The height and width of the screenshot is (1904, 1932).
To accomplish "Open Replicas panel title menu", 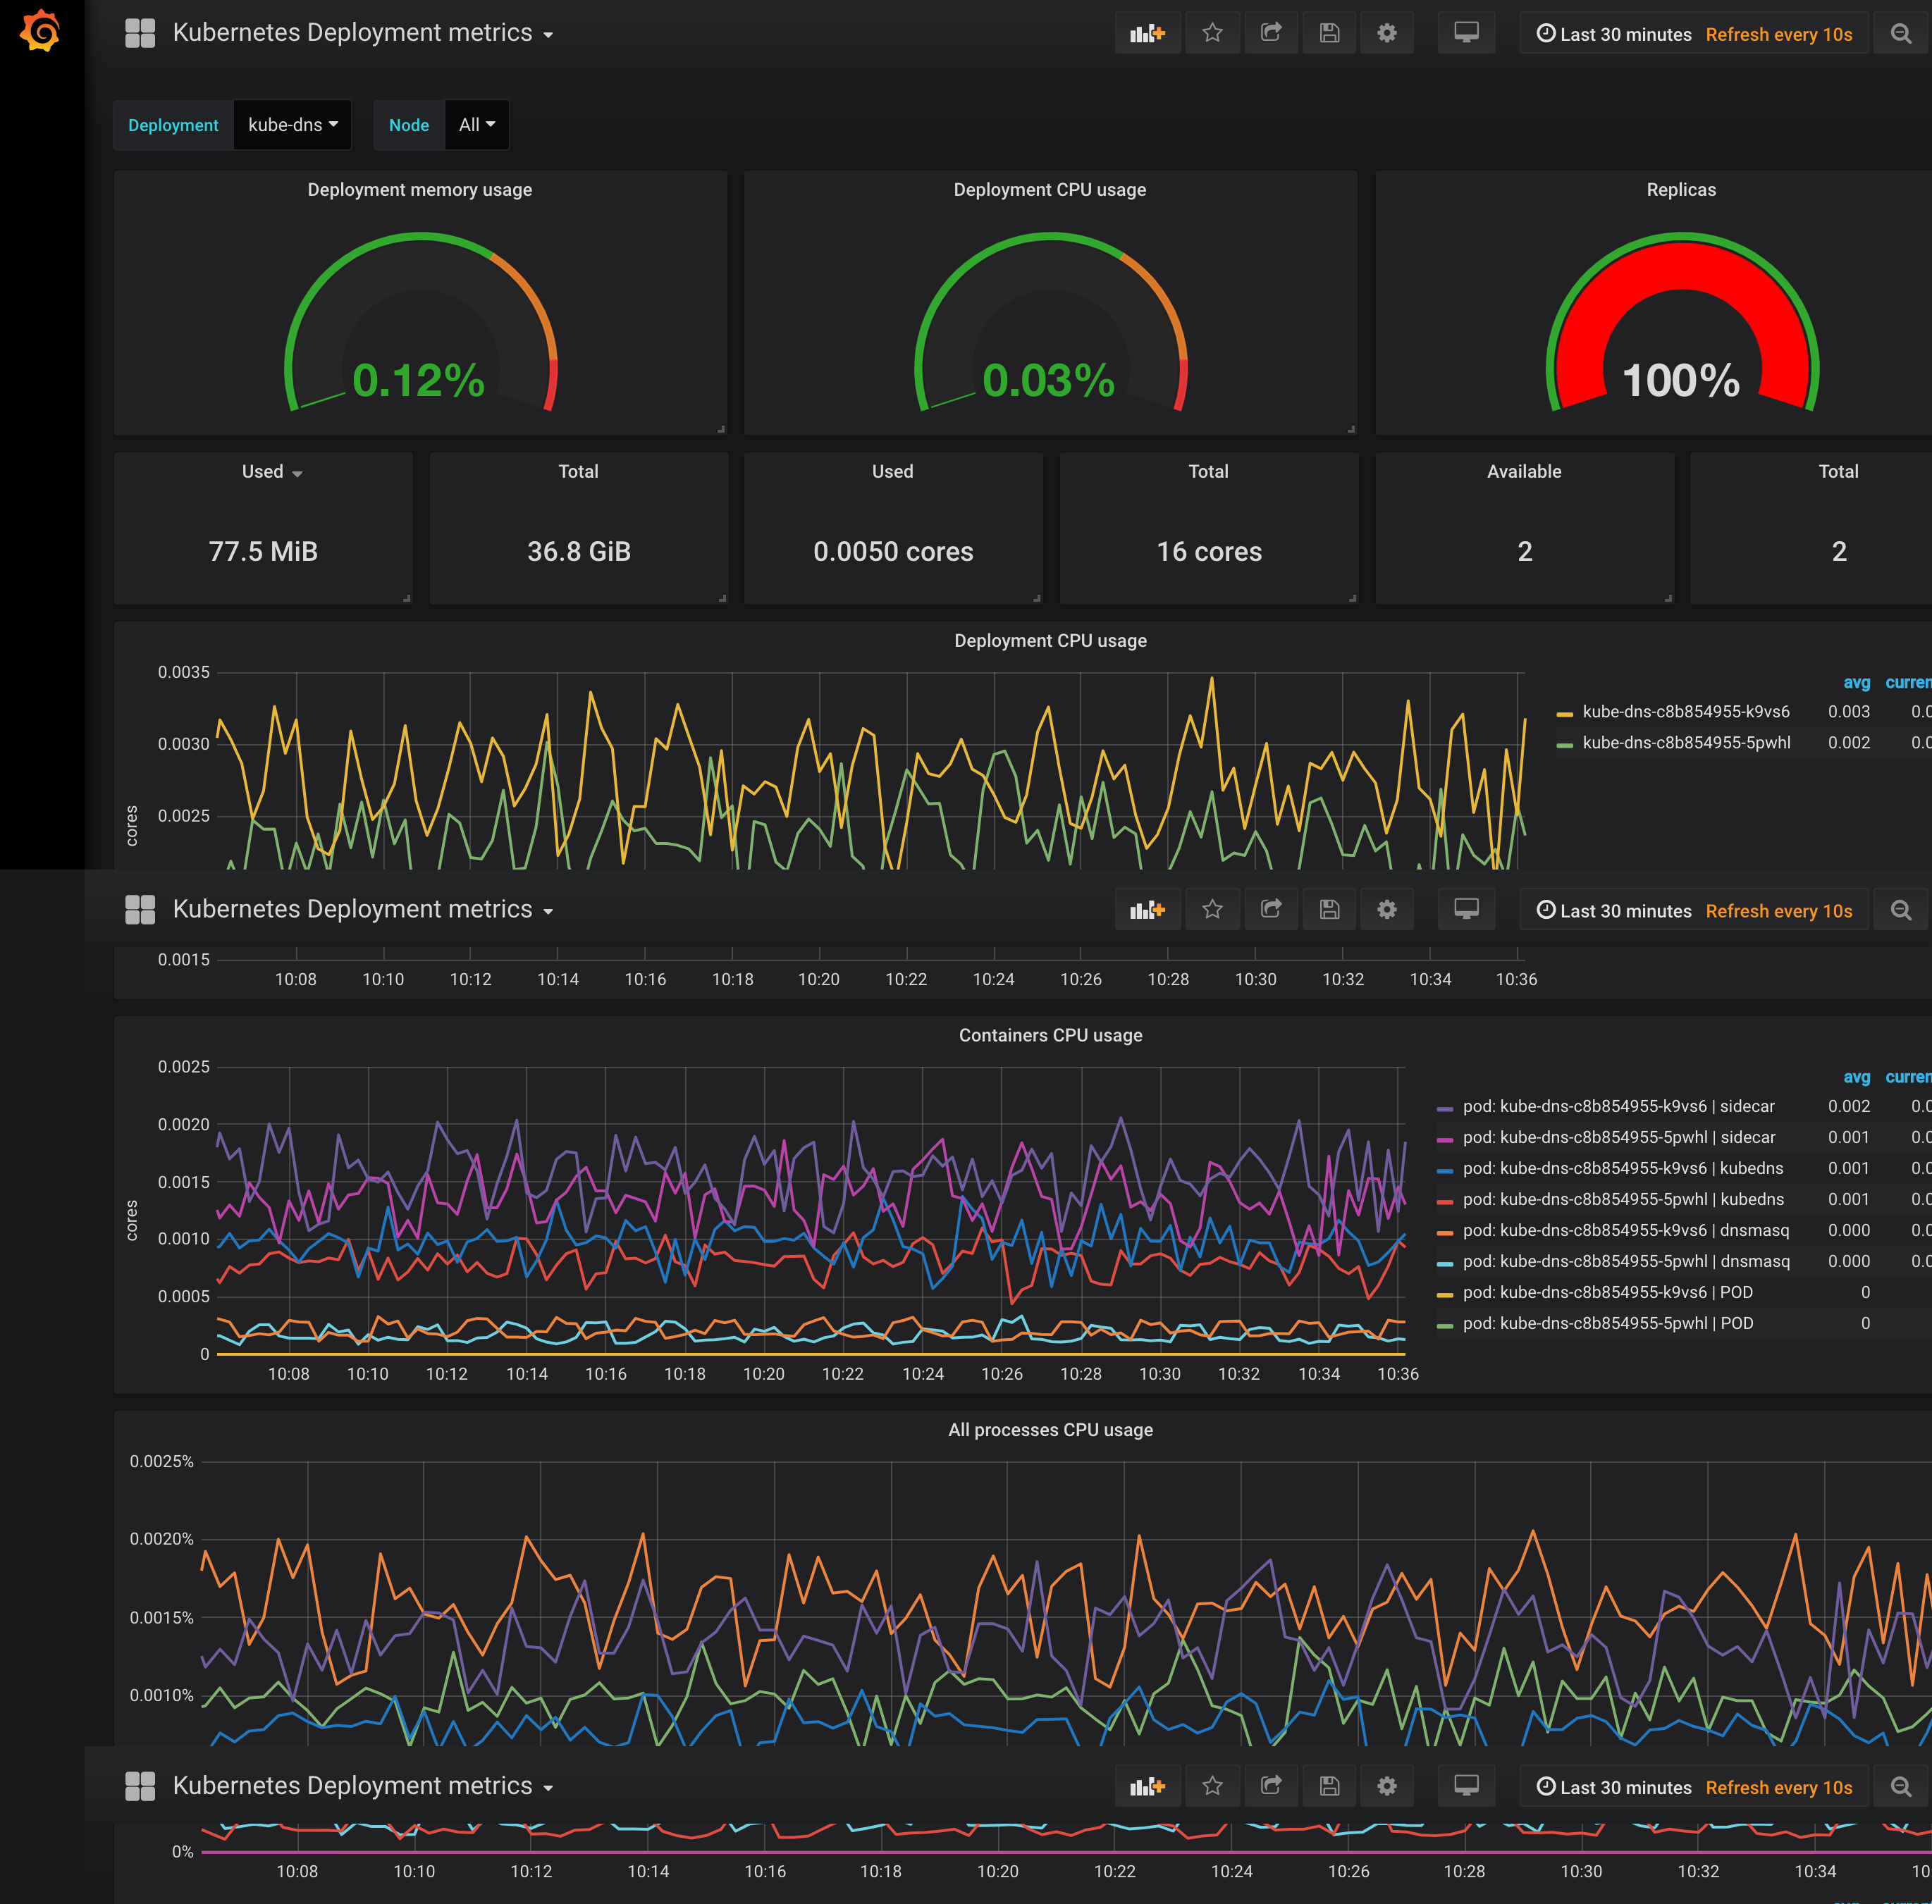I will [1681, 190].
